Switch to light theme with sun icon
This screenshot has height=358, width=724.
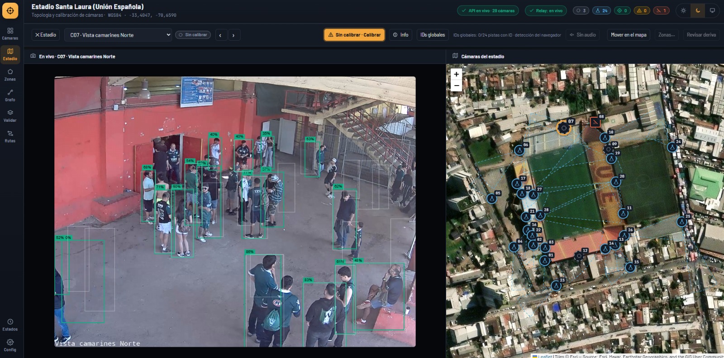683,10
